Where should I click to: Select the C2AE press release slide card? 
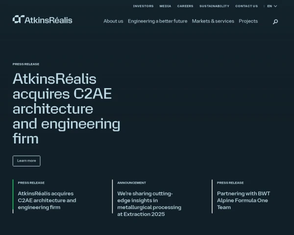coord(47,196)
